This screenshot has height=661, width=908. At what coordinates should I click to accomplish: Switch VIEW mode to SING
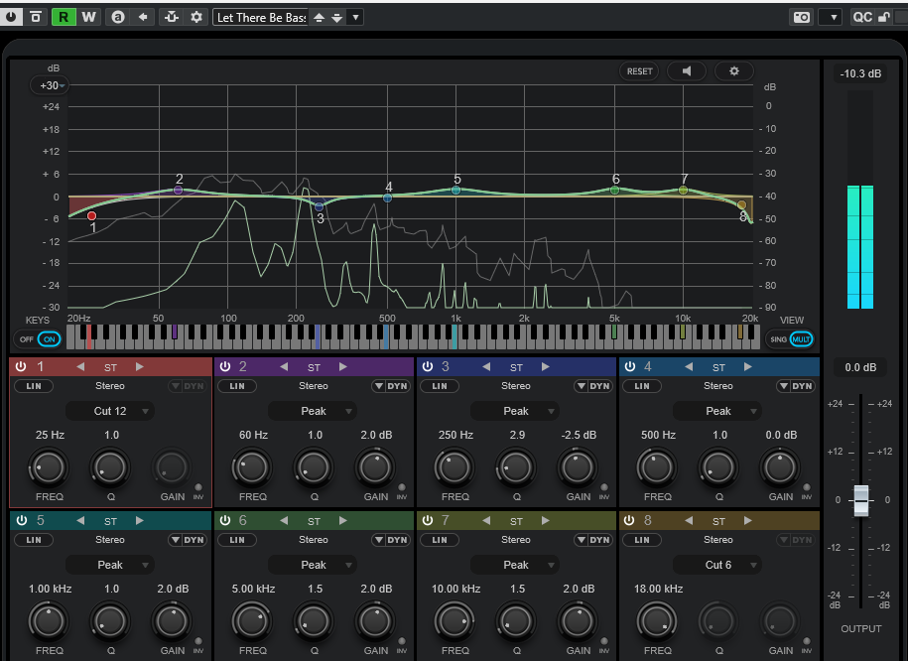point(778,338)
